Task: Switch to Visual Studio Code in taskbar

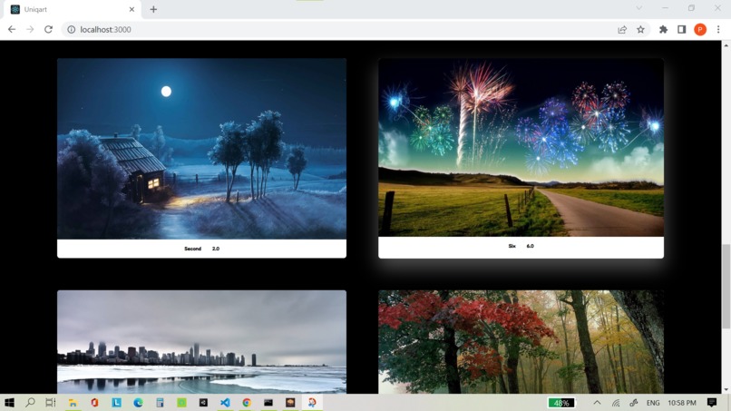Action: pyautogui.click(x=225, y=403)
